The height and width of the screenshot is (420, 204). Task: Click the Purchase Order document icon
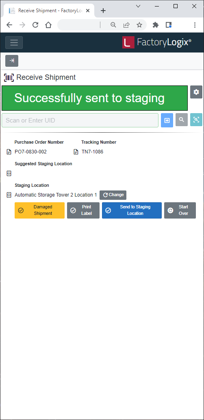9,152
